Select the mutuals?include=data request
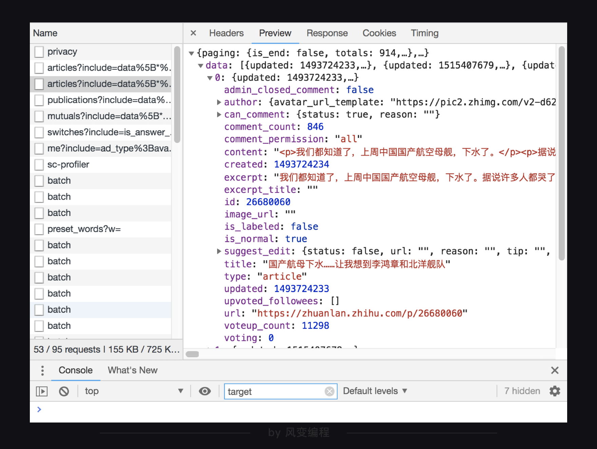 click(101, 116)
